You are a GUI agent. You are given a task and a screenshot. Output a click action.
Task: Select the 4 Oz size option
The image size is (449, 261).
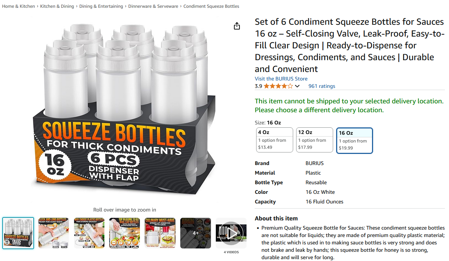click(275, 140)
